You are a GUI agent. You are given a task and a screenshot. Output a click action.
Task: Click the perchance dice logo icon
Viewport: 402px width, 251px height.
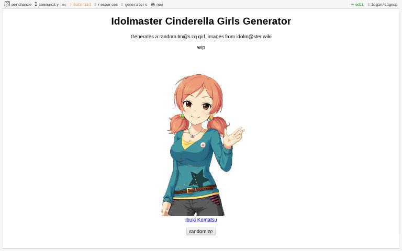coord(7,4)
